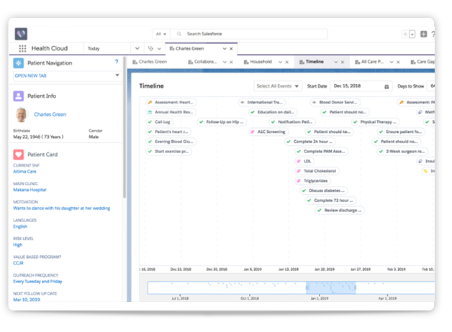Image resolution: width=452 pixels, height=332 pixels.
Task: Select the Call Log event
Action: [x=160, y=121]
